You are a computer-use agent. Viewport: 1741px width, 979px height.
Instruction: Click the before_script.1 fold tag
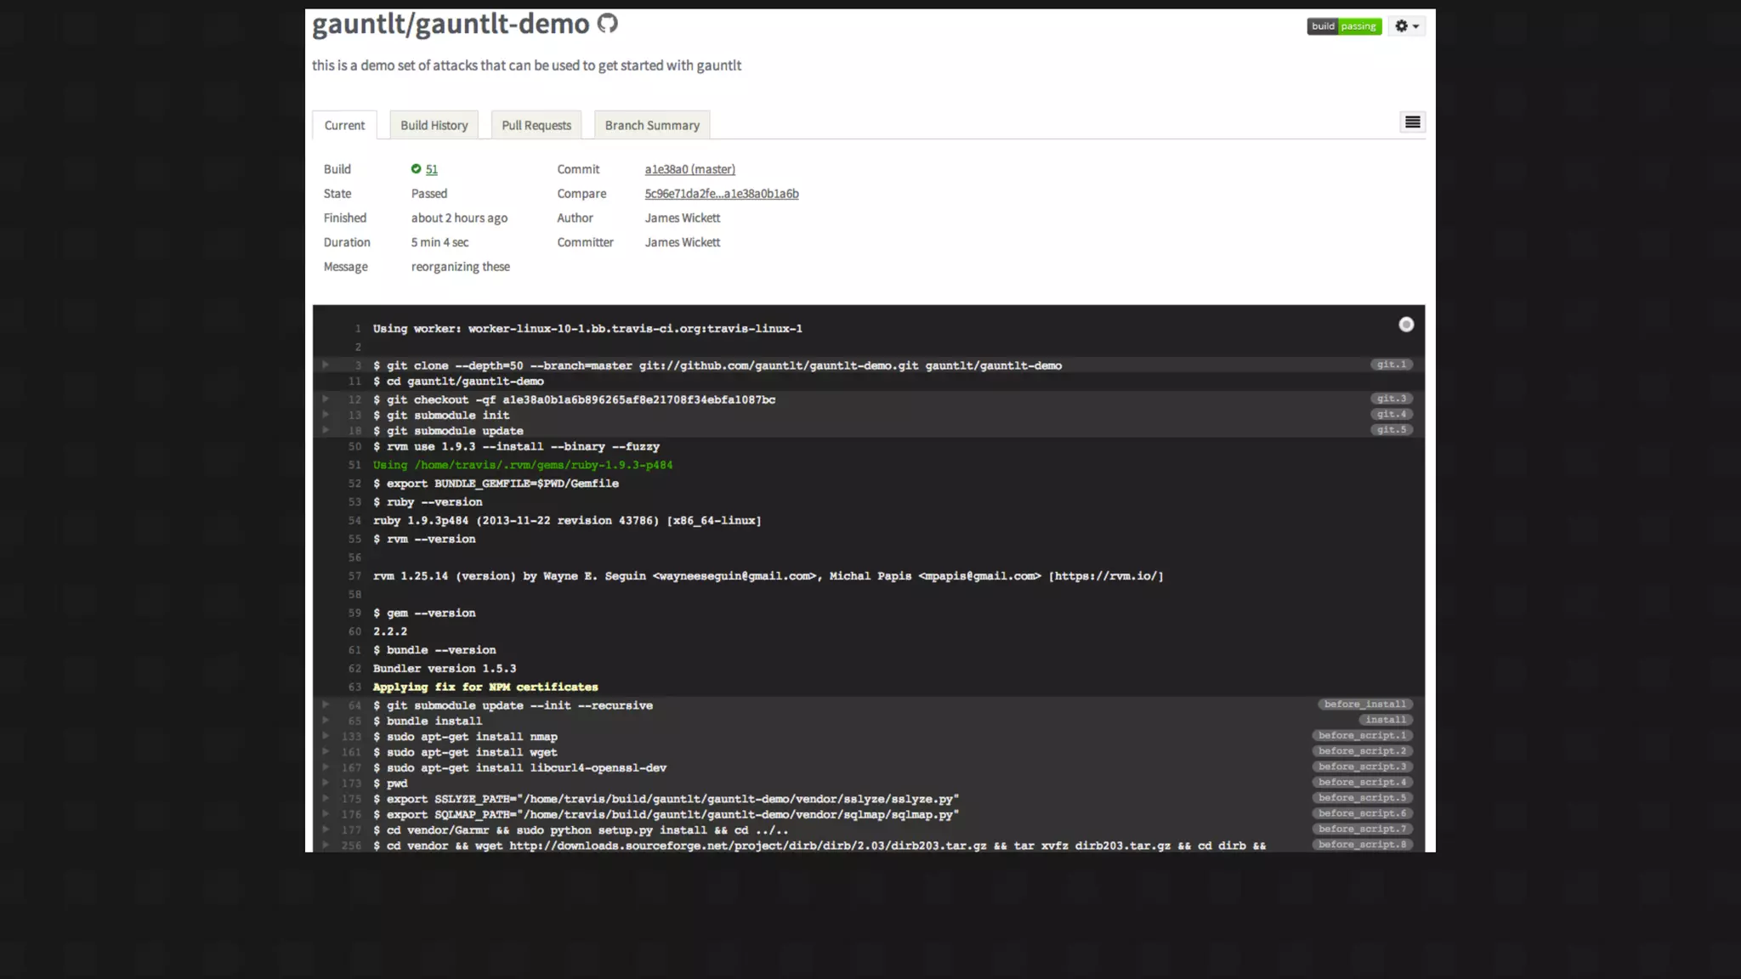1362,736
